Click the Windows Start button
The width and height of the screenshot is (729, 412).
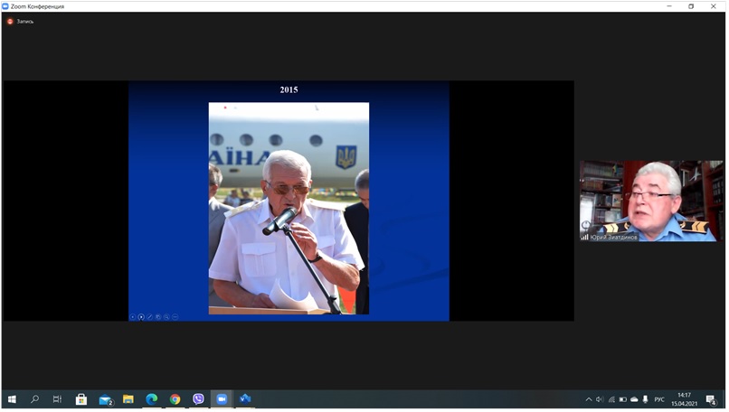12,398
